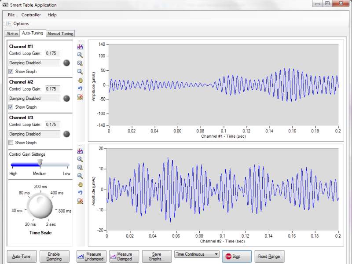Uncheck Show Graph for Channel #1
Screen dimensions: 352x264
coord(11,71)
